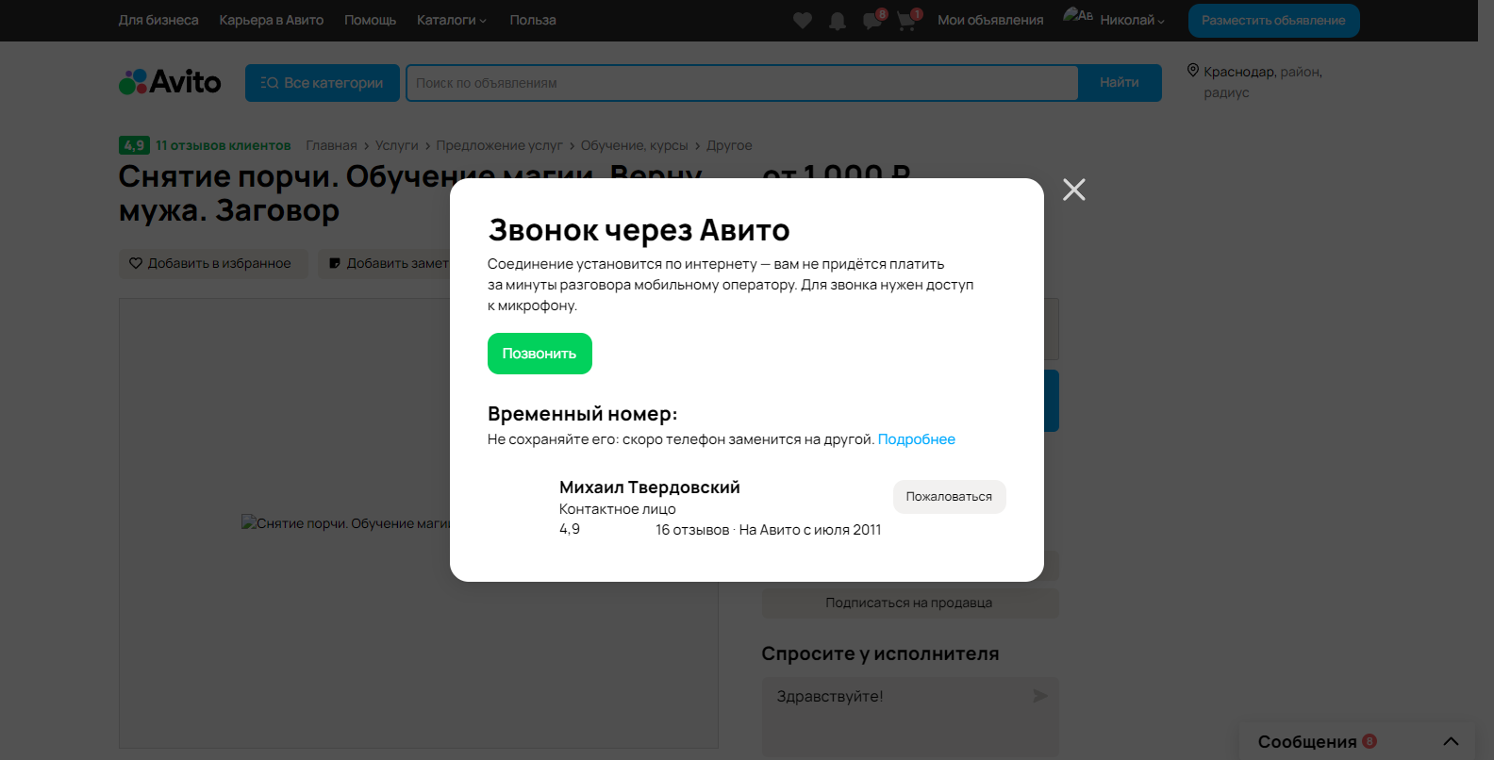The height and width of the screenshot is (760, 1494).
Task: Open the Другое breadcrumb
Action: click(729, 145)
